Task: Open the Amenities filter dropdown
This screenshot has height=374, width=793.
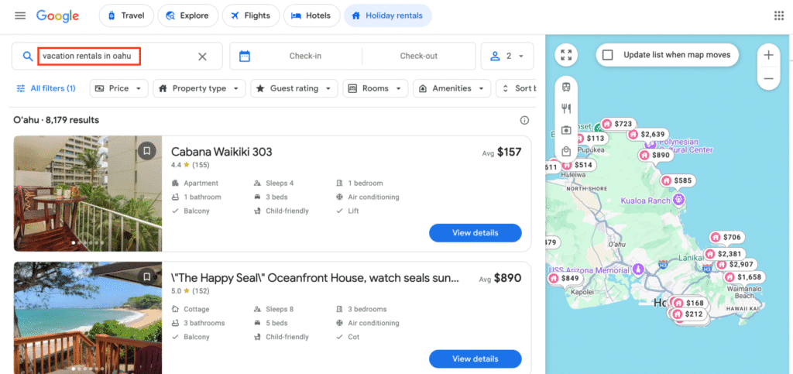Action: [x=452, y=88]
